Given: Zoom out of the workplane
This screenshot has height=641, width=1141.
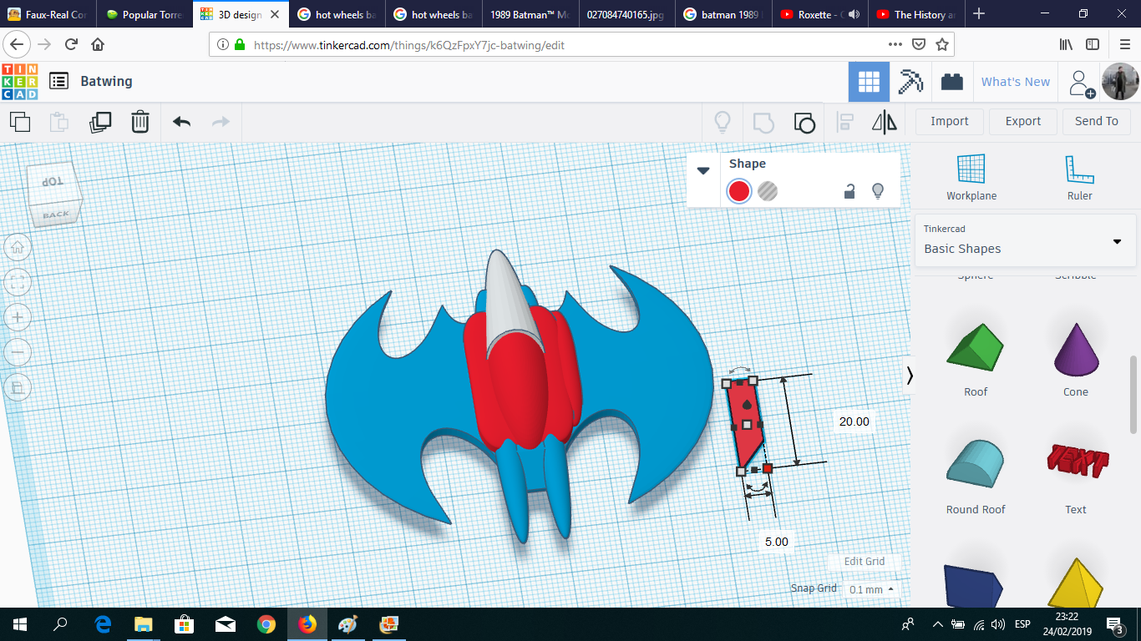Looking at the screenshot, I should [x=18, y=352].
